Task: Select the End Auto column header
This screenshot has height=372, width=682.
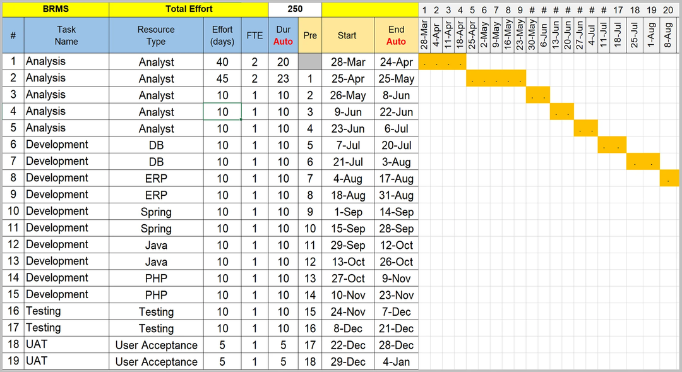Action: coord(396,35)
